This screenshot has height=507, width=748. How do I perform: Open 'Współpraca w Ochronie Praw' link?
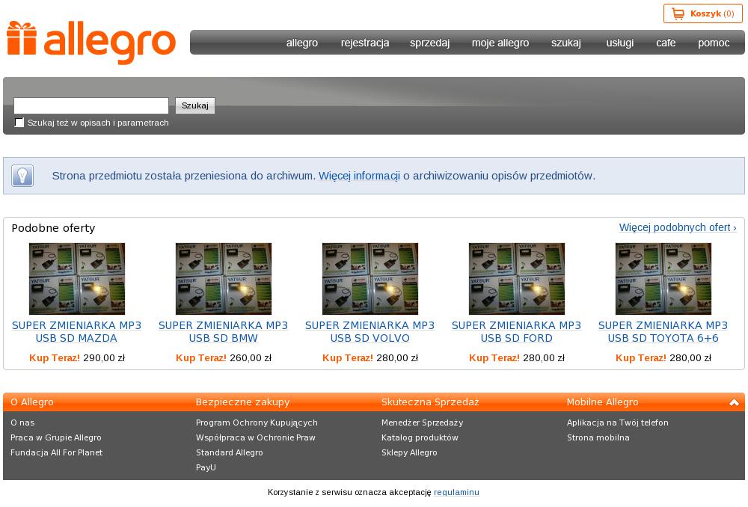coord(256,438)
